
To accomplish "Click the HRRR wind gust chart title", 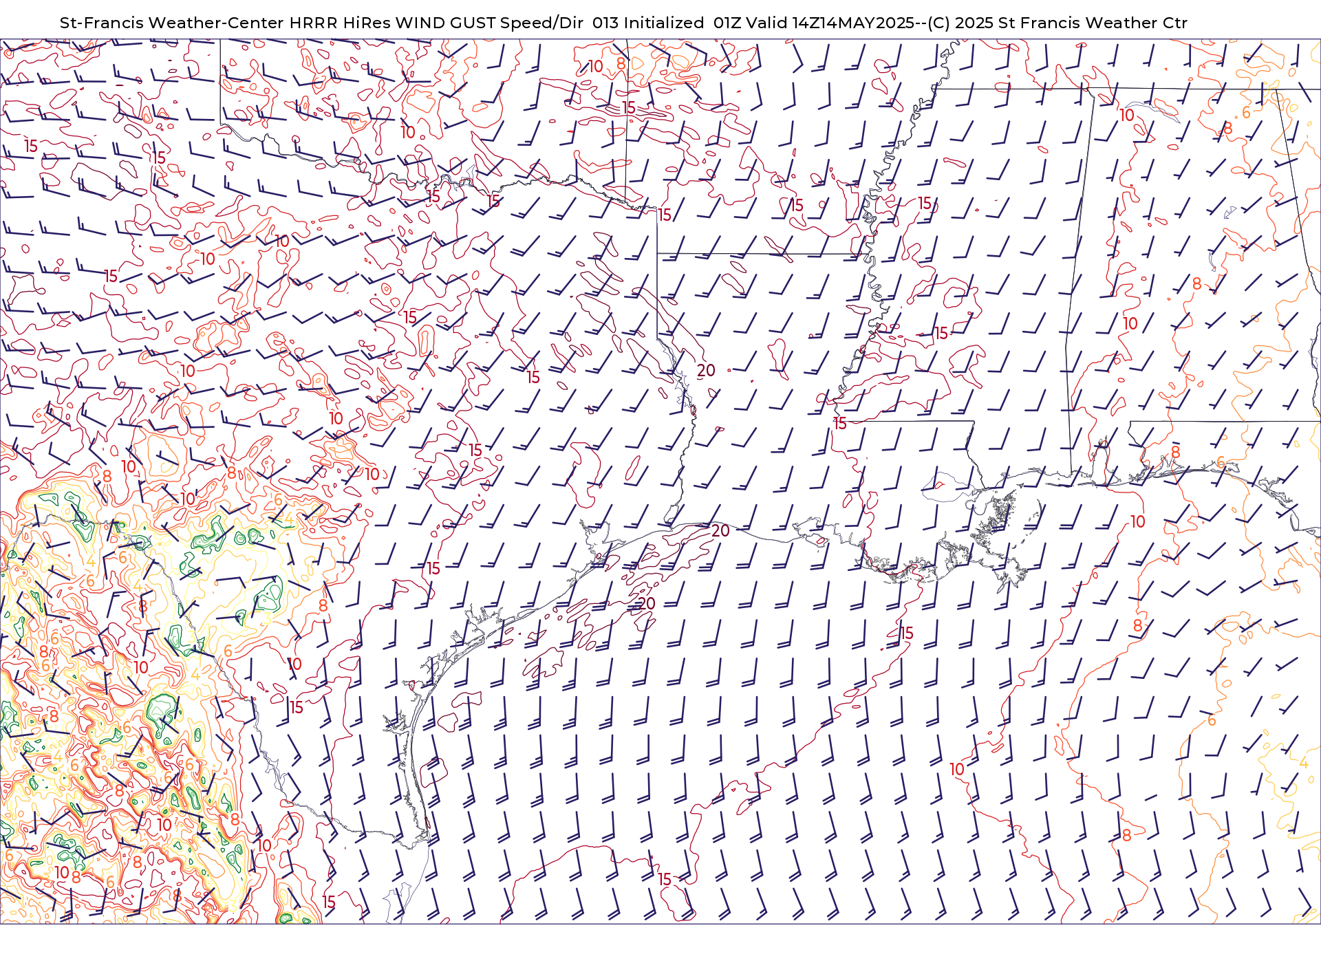I will click(x=623, y=23).
